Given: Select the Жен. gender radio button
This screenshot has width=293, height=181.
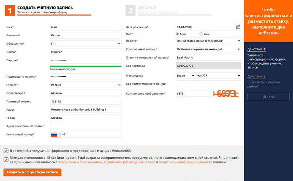Looking at the screenshot, I should pyautogui.click(x=201, y=34).
